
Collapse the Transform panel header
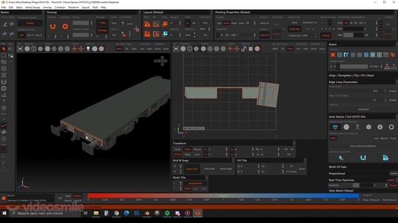tap(180, 143)
